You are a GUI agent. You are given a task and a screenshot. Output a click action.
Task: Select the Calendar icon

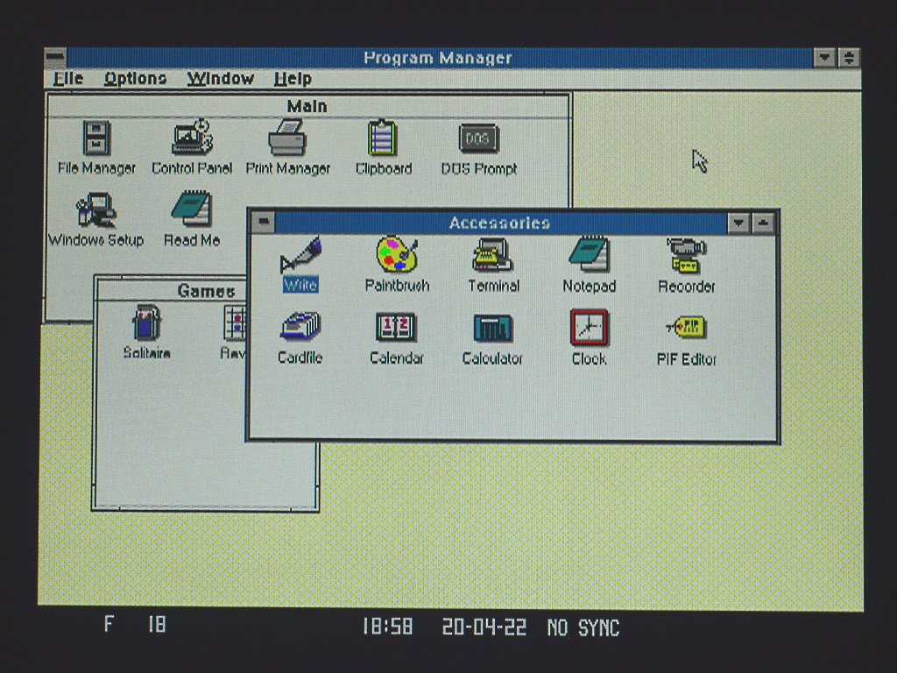point(396,328)
